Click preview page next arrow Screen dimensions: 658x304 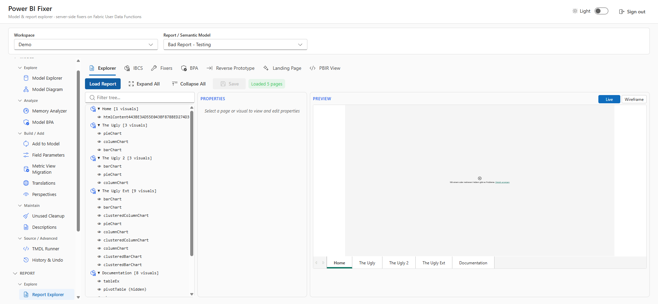click(x=323, y=263)
